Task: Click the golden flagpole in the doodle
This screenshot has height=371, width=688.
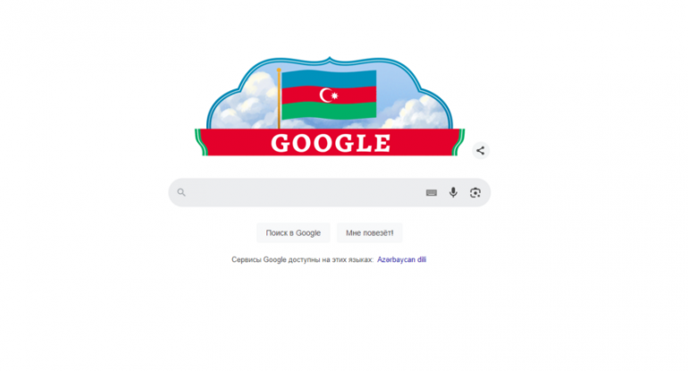Action: (x=279, y=98)
